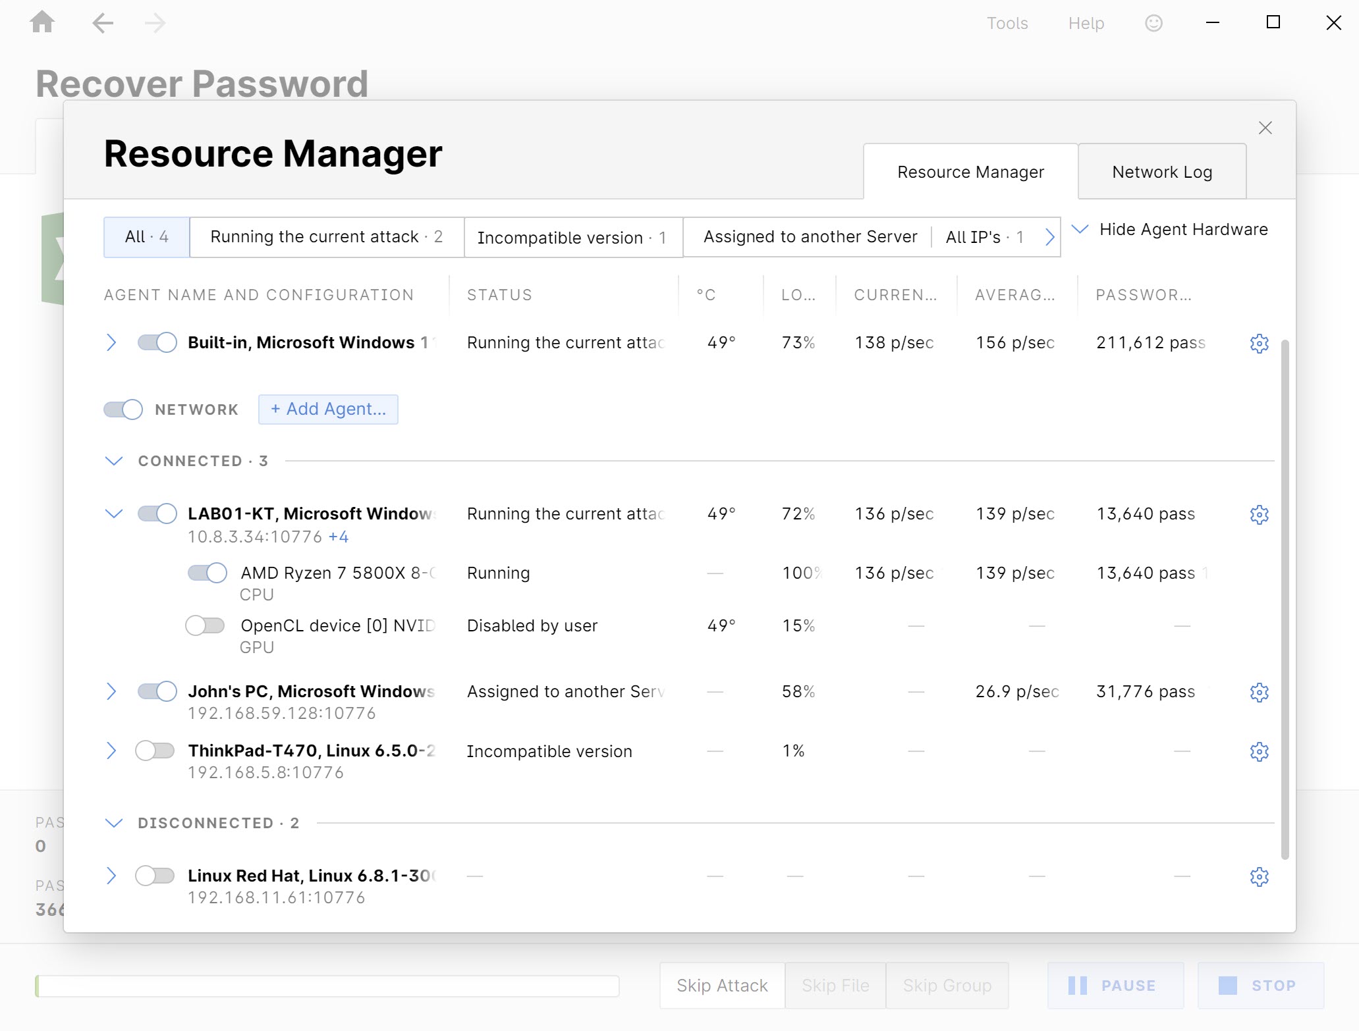Click the Skip File button
This screenshot has height=1031, width=1359.
pyautogui.click(x=835, y=986)
